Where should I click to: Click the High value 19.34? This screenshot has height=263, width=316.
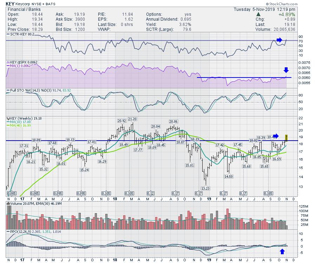37,19
